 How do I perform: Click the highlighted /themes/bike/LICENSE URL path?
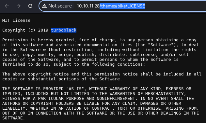(x=122, y=6)
